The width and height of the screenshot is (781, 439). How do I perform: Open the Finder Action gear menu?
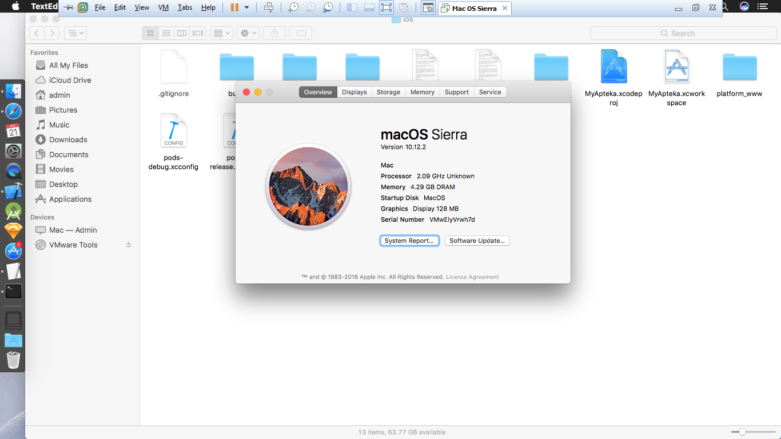point(249,33)
